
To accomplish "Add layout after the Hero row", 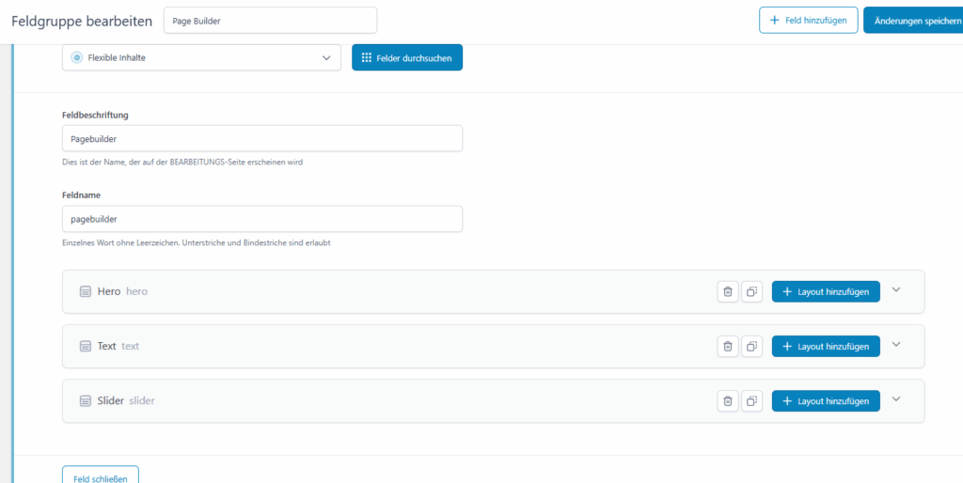I will click(x=826, y=292).
